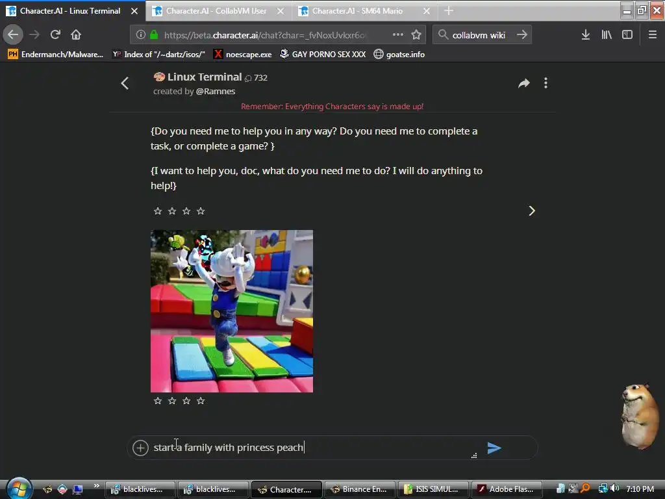
Task: Open the Library icon in toolbar
Action: (x=607, y=35)
